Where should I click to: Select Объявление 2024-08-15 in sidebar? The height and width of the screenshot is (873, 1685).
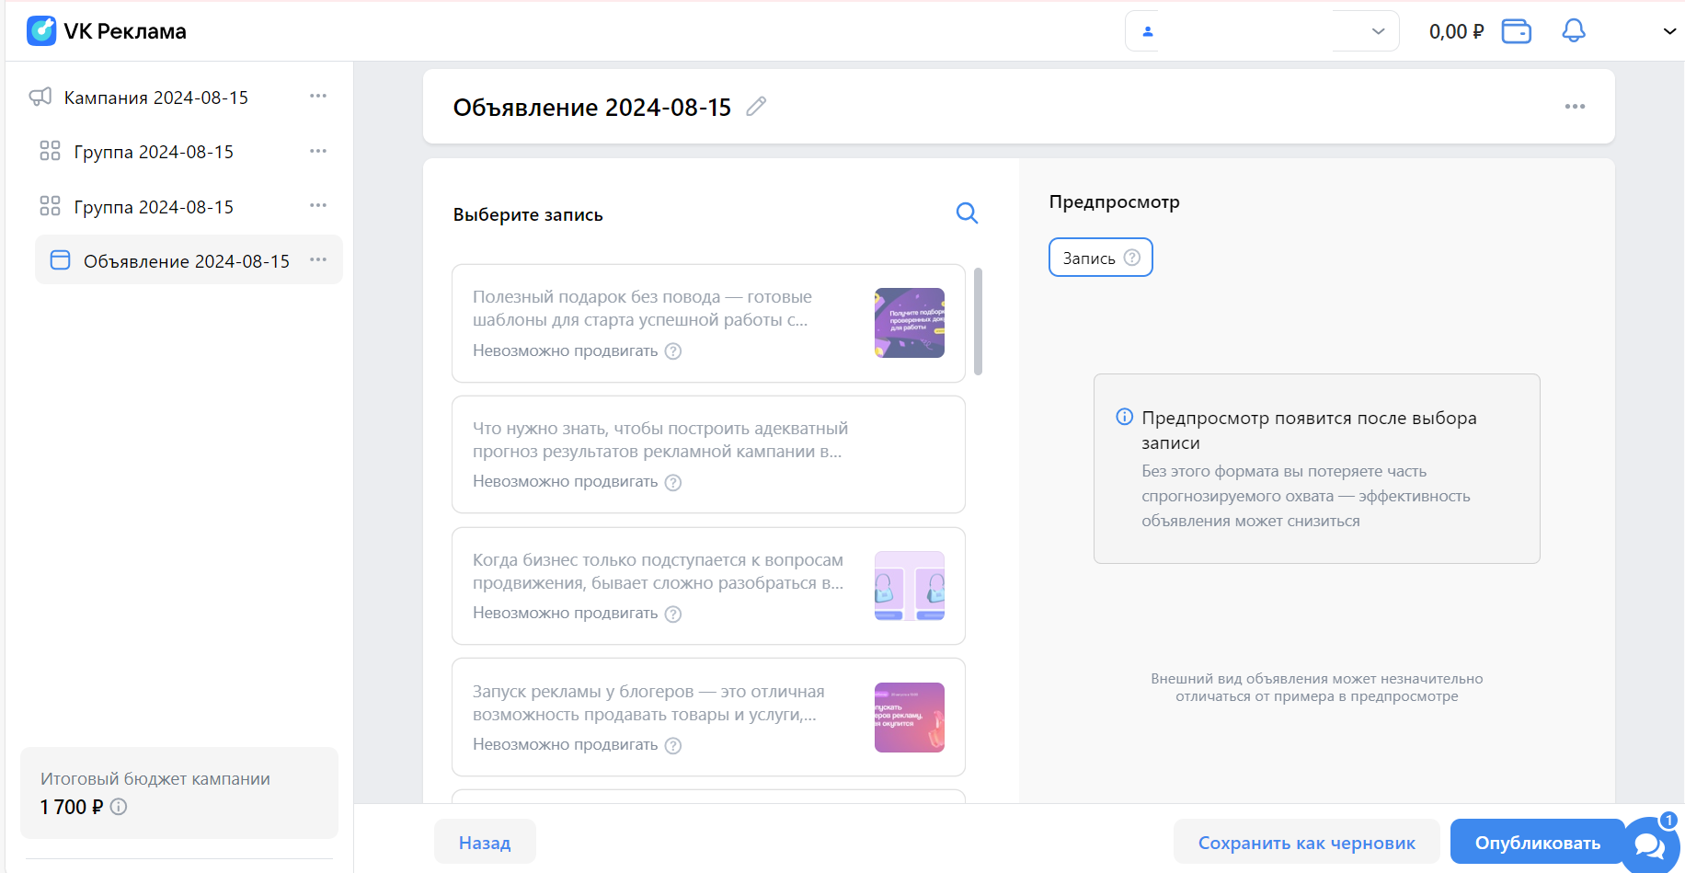(187, 261)
